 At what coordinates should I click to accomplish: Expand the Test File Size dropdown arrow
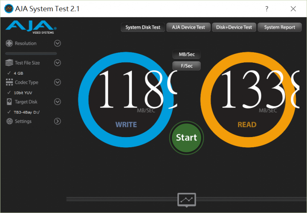58,63
